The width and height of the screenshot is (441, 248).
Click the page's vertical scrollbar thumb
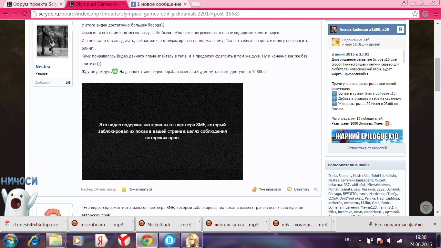tap(437, 74)
